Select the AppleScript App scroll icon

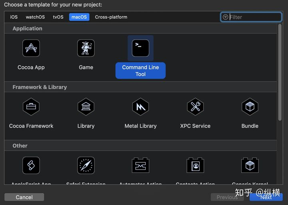31,165
